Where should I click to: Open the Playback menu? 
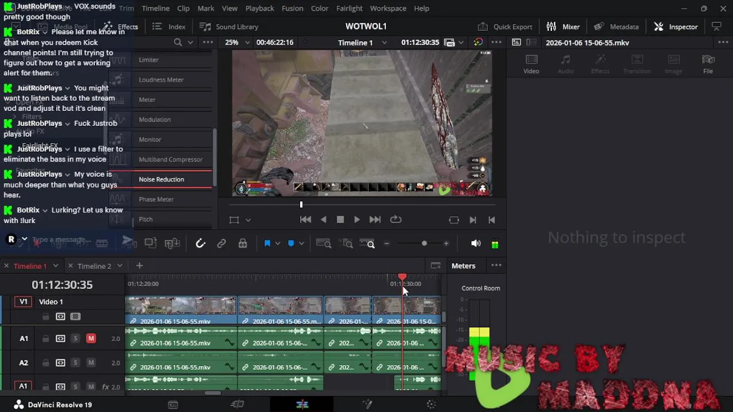pyautogui.click(x=259, y=8)
